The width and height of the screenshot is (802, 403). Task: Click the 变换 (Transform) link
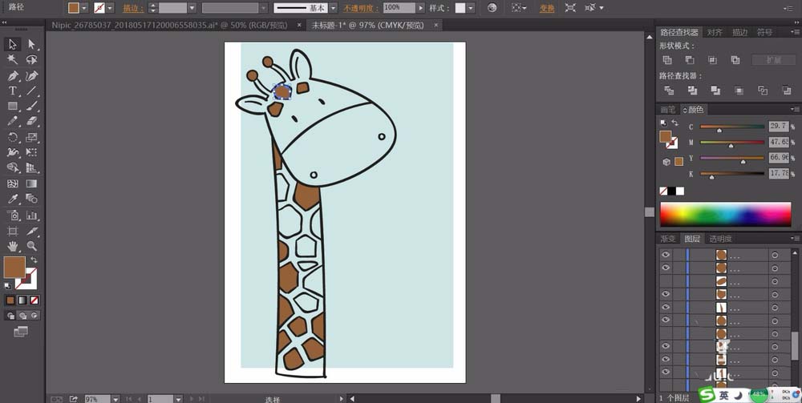(x=547, y=8)
